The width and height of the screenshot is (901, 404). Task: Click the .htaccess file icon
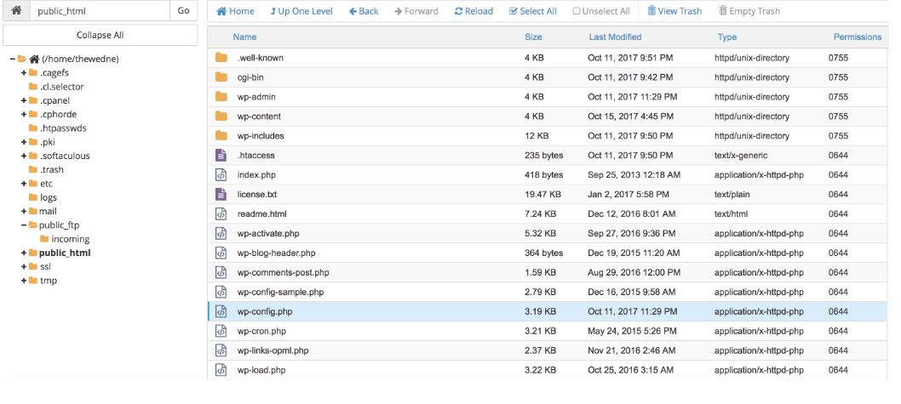click(x=221, y=155)
